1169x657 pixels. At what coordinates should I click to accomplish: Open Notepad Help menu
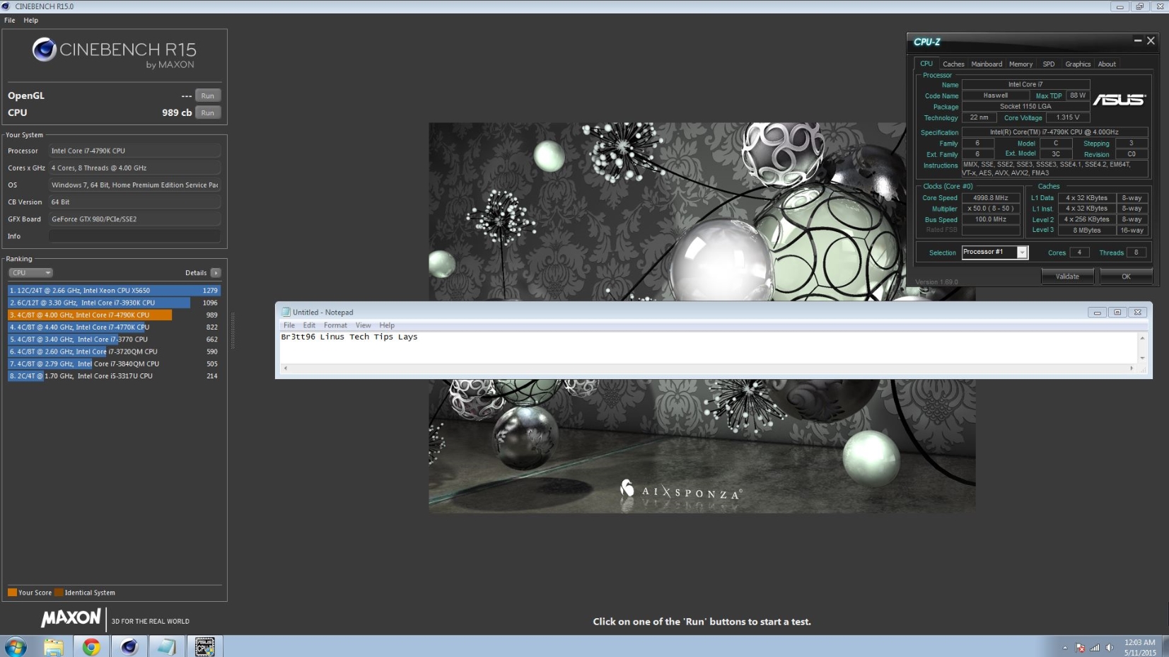pyautogui.click(x=387, y=325)
